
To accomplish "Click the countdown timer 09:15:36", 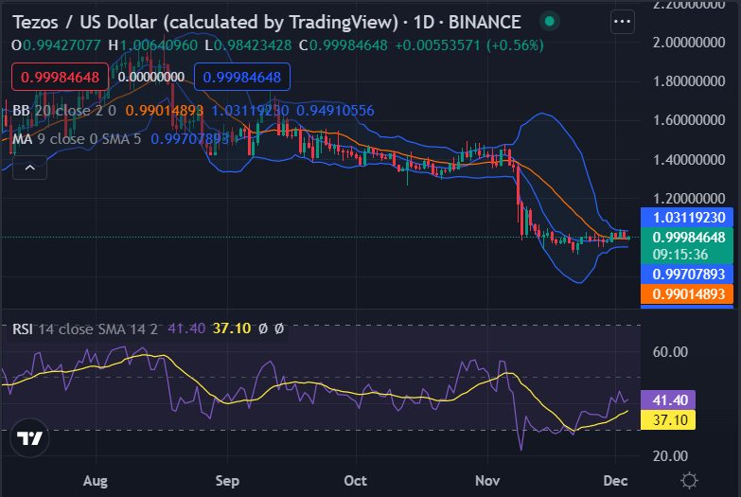I will click(x=680, y=255).
